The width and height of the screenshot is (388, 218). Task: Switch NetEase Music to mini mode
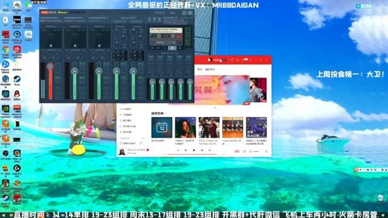pyautogui.click(x=250, y=60)
